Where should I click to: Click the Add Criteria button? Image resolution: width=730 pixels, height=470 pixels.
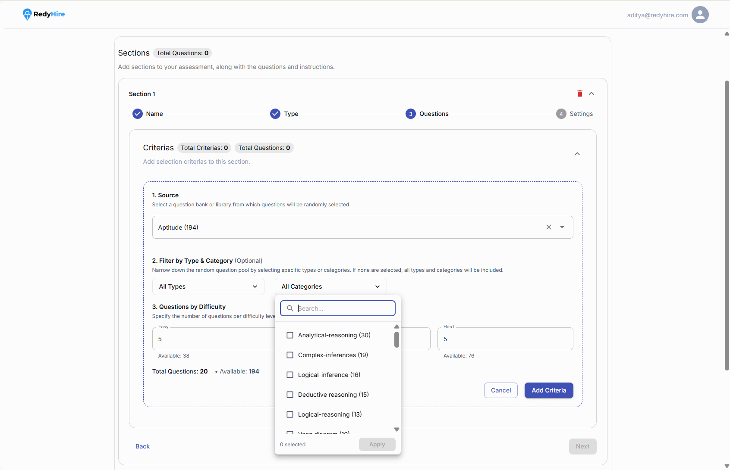pyautogui.click(x=549, y=390)
